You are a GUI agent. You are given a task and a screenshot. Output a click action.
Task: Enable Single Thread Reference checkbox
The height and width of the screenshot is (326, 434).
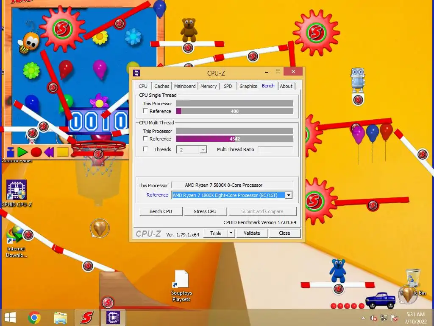point(145,111)
